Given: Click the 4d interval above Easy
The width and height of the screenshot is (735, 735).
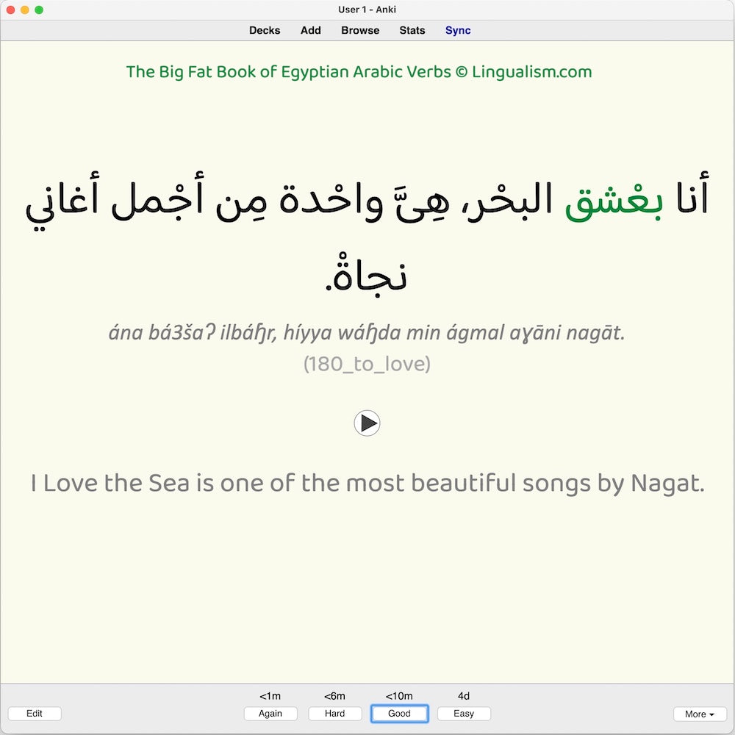Looking at the screenshot, I should 464,695.
